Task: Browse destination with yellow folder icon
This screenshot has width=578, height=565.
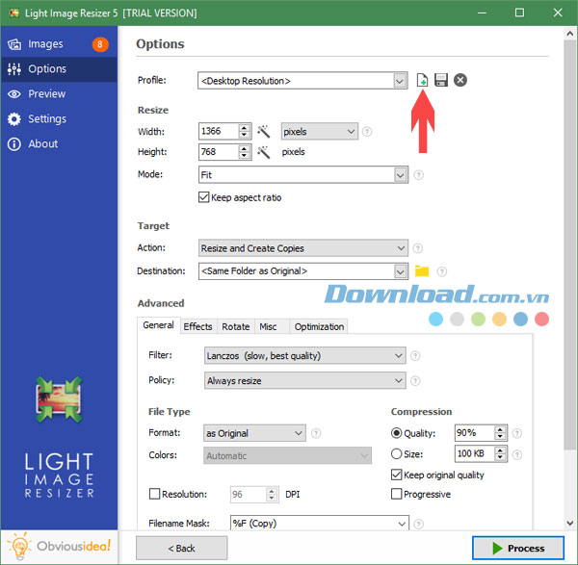Action: tap(422, 271)
